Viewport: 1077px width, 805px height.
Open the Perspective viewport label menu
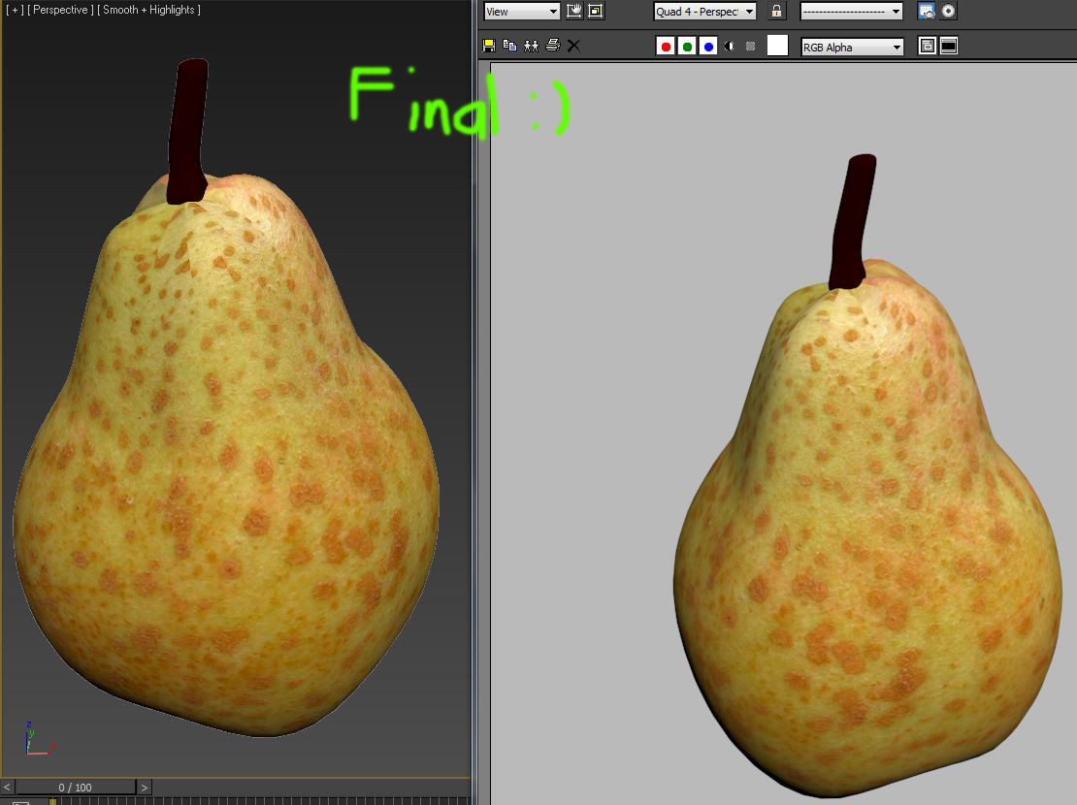click(60, 10)
